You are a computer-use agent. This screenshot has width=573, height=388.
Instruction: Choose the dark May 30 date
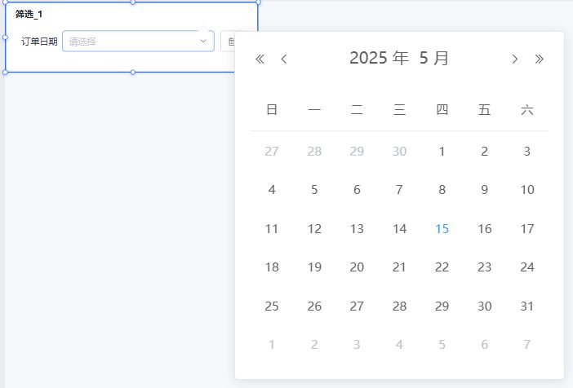pyautogui.click(x=484, y=306)
